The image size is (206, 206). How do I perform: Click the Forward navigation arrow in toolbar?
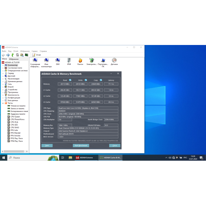point(8,55)
